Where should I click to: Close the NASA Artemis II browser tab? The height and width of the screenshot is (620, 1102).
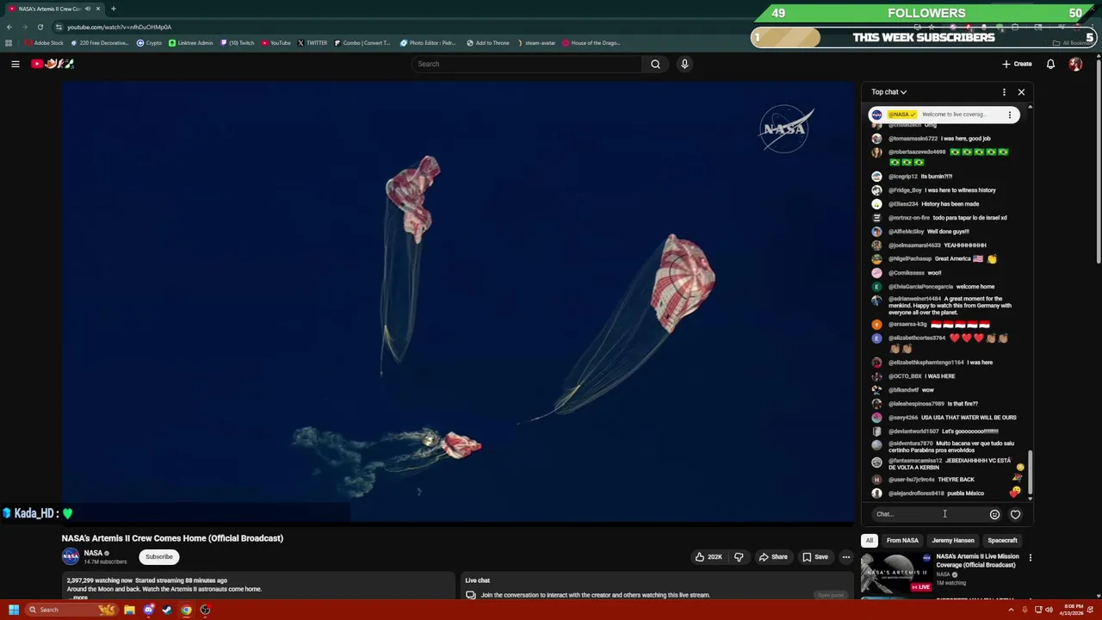click(97, 9)
